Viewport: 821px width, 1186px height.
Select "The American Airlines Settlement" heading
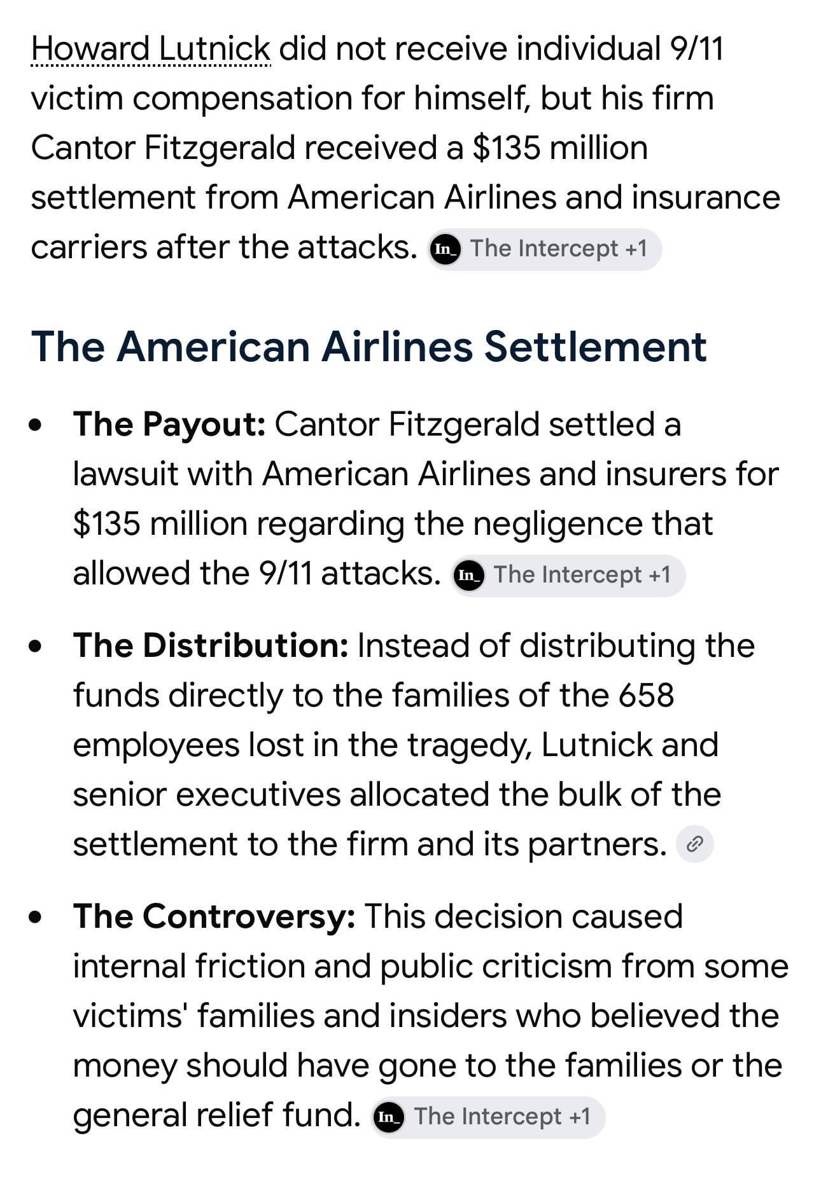pyautogui.click(x=369, y=347)
